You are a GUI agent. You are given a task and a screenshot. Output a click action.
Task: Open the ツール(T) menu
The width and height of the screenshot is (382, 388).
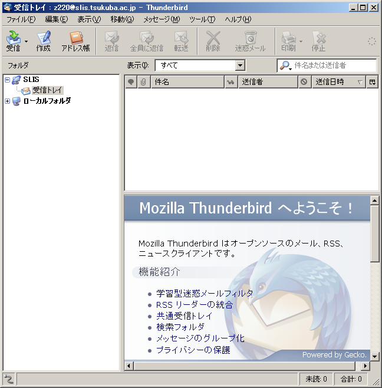(202, 19)
